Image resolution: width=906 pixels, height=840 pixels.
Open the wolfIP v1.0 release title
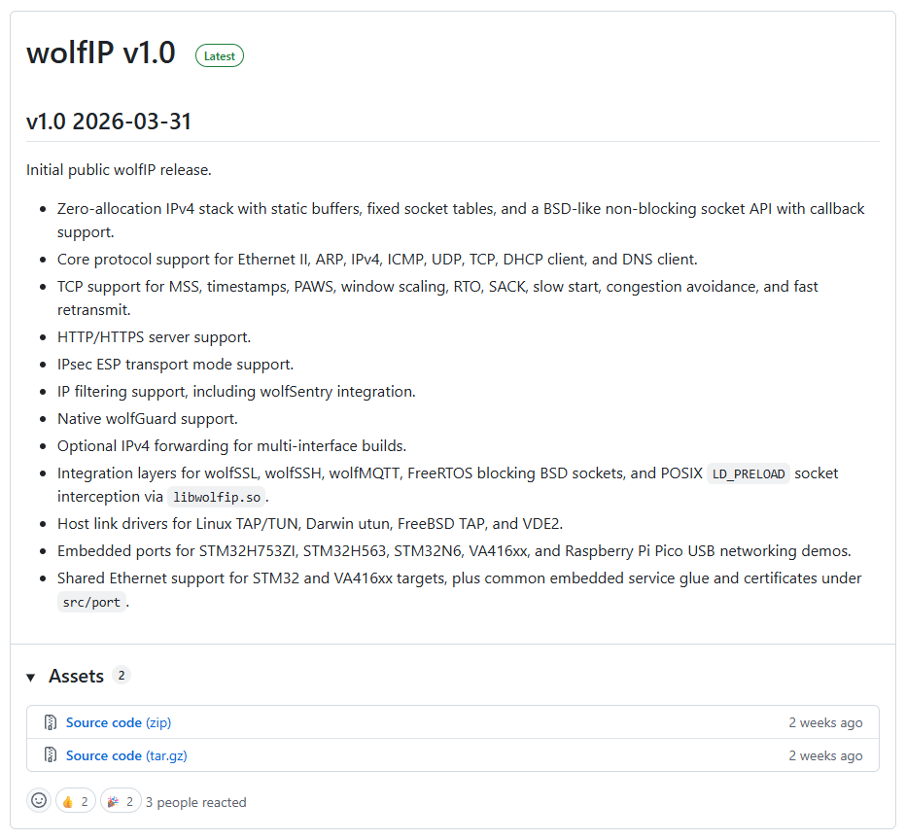(x=101, y=53)
